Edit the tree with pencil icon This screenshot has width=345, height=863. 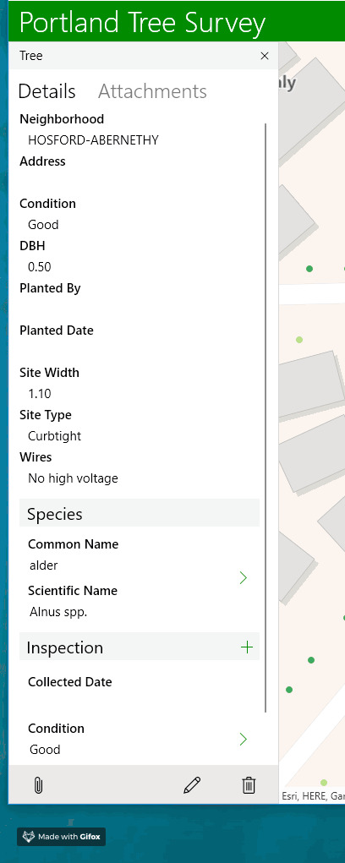[192, 785]
